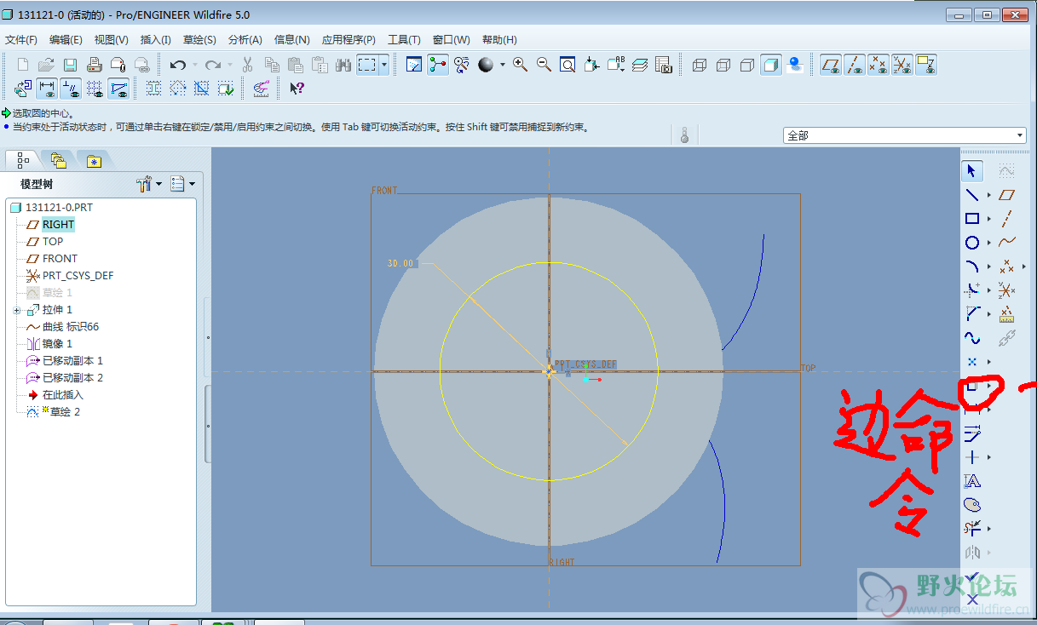The height and width of the screenshot is (625, 1037).
Task: Select 镜像 1 in model tree
Action: (57, 343)
